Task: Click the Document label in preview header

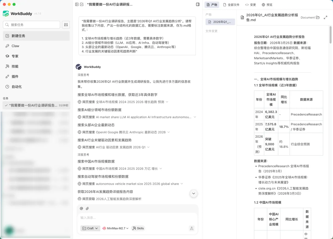Action: 307,18
